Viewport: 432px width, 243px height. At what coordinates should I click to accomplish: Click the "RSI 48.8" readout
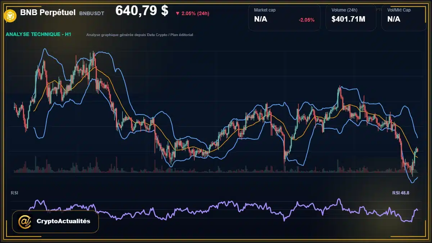[401, 193]
